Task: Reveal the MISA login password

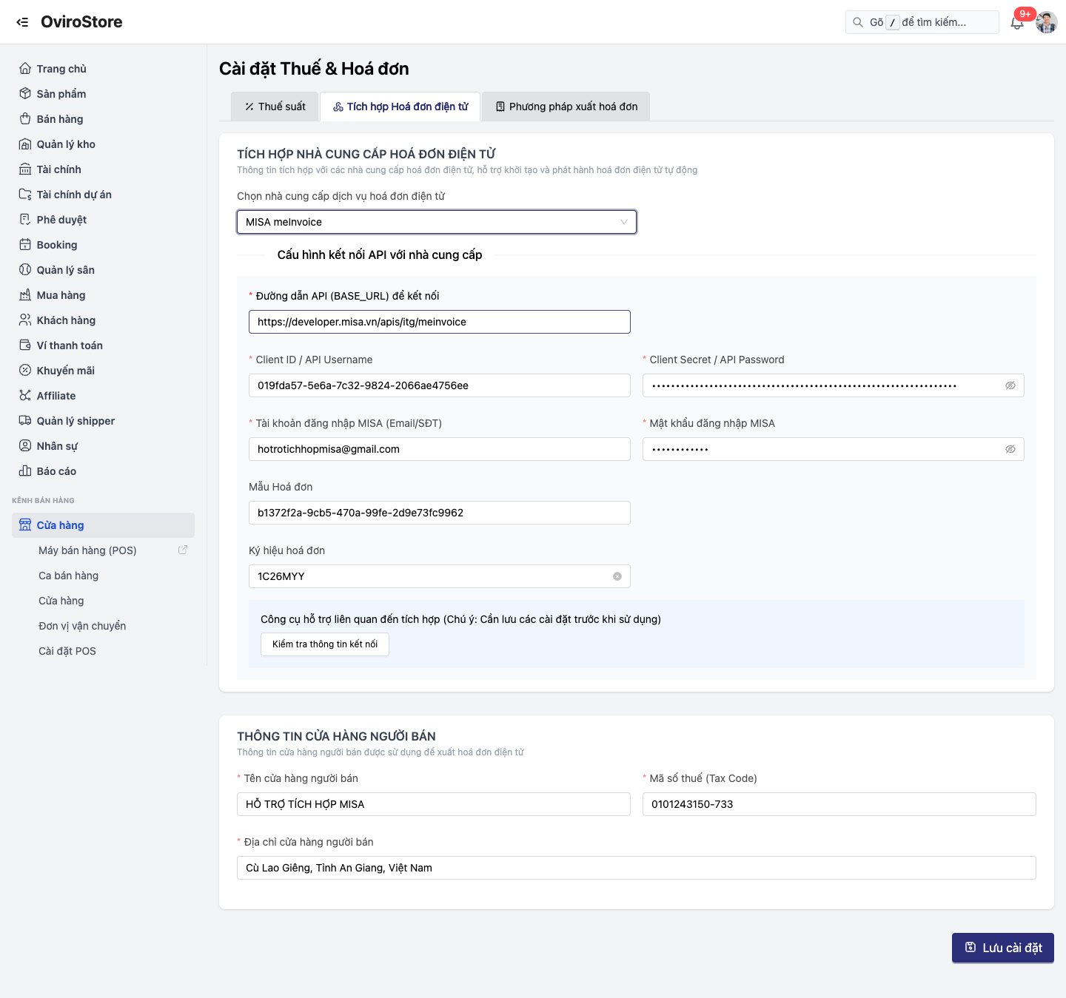Action: tap(1010, 449)
